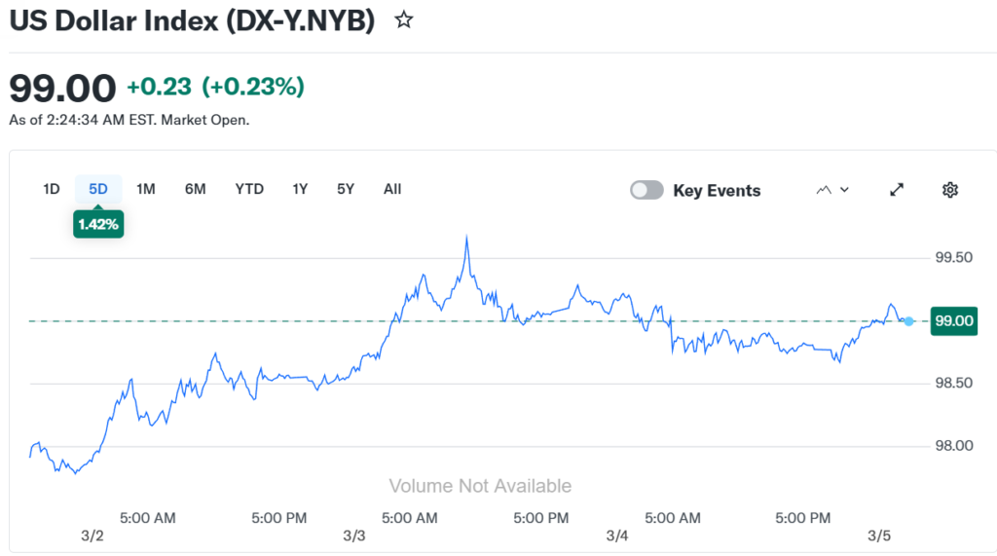Show All-time chart range
This screenshot has width=997, height=556.
tap(392, 189)
